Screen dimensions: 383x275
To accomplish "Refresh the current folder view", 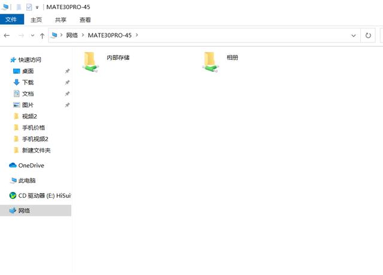I will 368,36.
